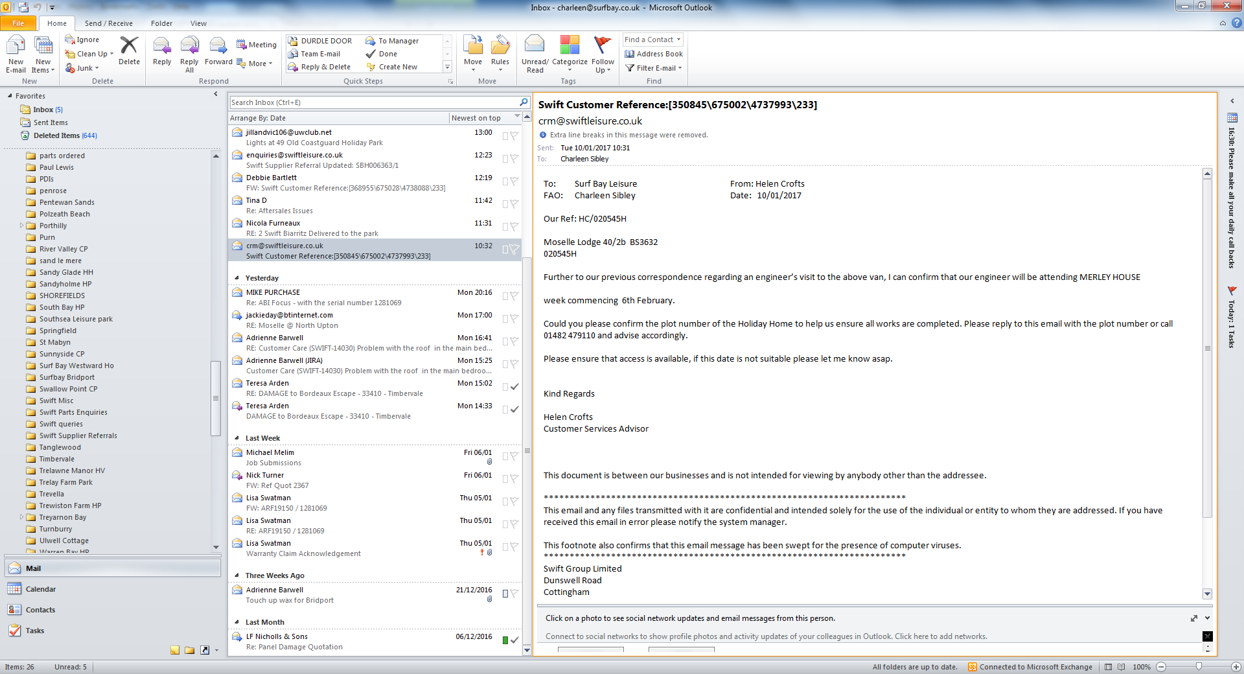Flag the Tina D Aftersales Issues email

click(514, 203)
